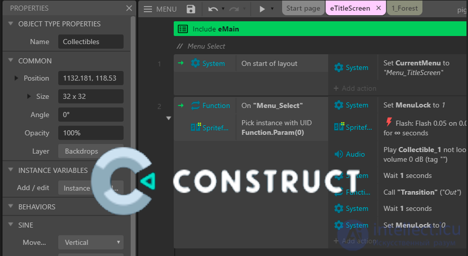Collapse Object Type Properties section
468x256 pixels.
(x=11, y=24)
